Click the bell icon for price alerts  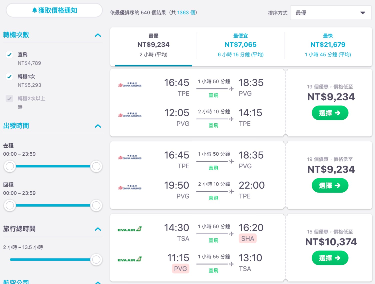coord(34,10)
